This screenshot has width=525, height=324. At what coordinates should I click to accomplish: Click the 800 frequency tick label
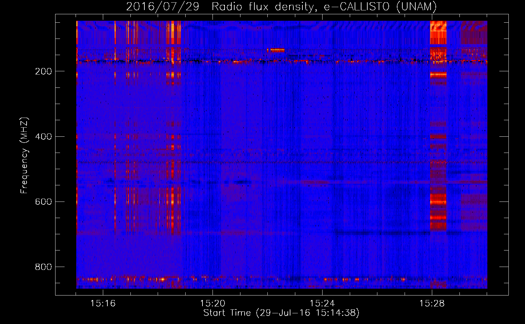pyautogui.click(x=43, y=267)
